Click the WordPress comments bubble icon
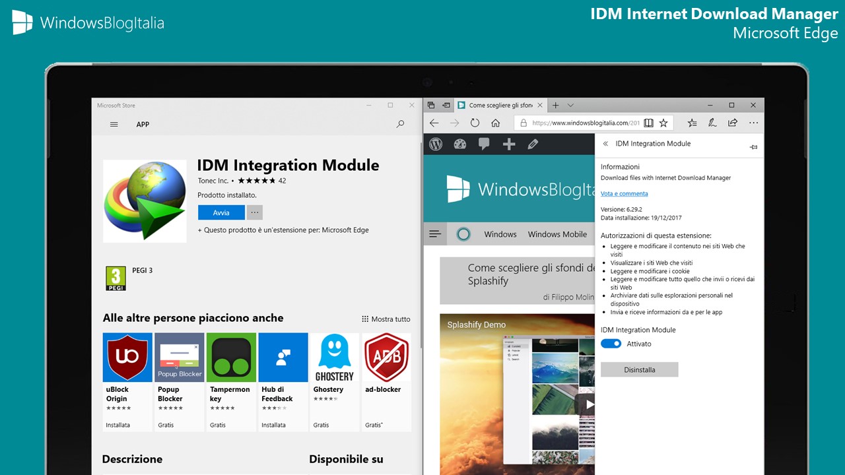The width and height of the screenshot is (845, 475). 484,144
